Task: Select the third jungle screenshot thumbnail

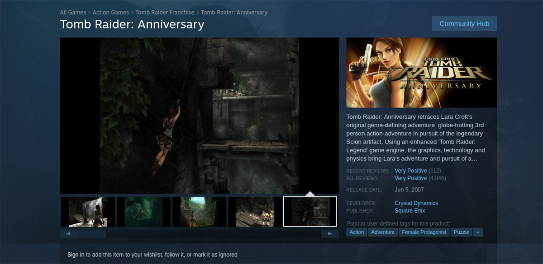Action: (199, 212)
